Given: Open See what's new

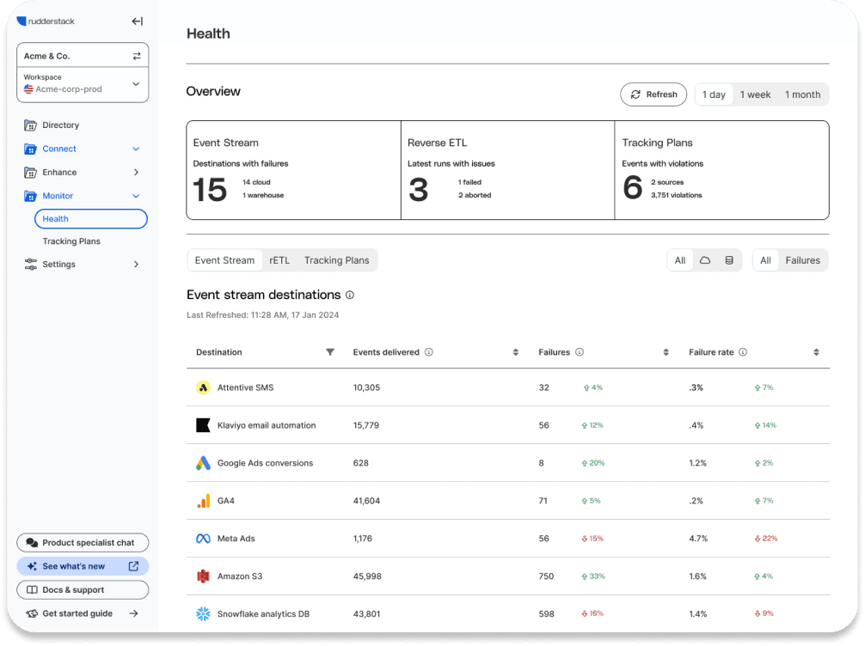Looking at the screenshot, I should click(x=83, y=567).
